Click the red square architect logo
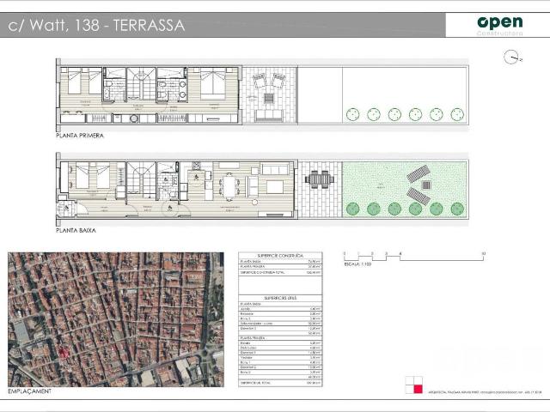This screenshot has width=550, height=412. click(412, 385)
